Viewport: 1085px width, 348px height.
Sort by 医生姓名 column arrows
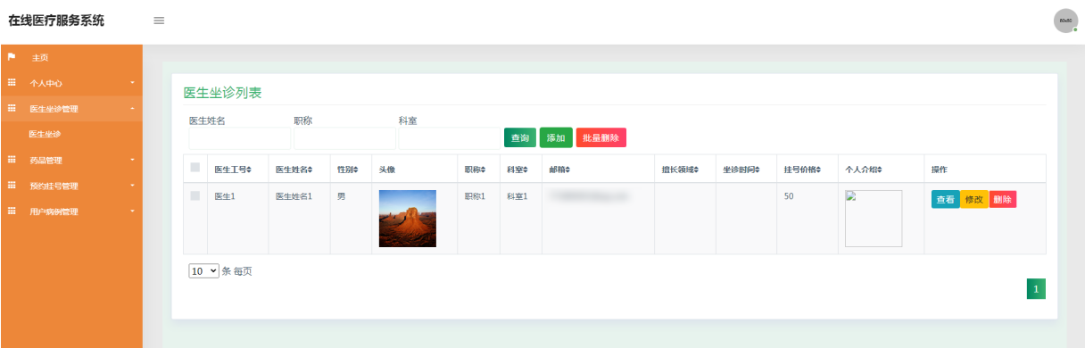pos(310,170)
